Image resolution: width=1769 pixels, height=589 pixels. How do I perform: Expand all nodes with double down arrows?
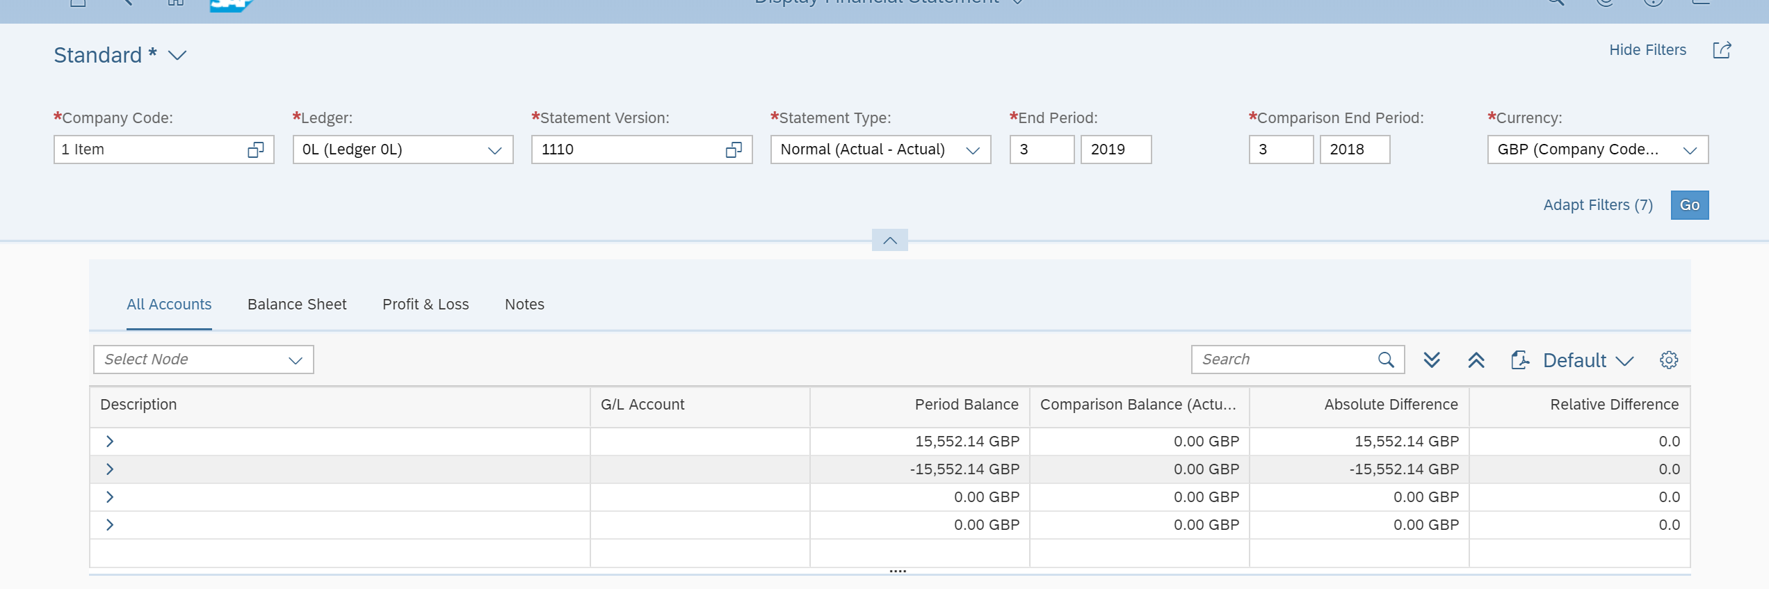pyautogui.click(x=1432, y=360)
